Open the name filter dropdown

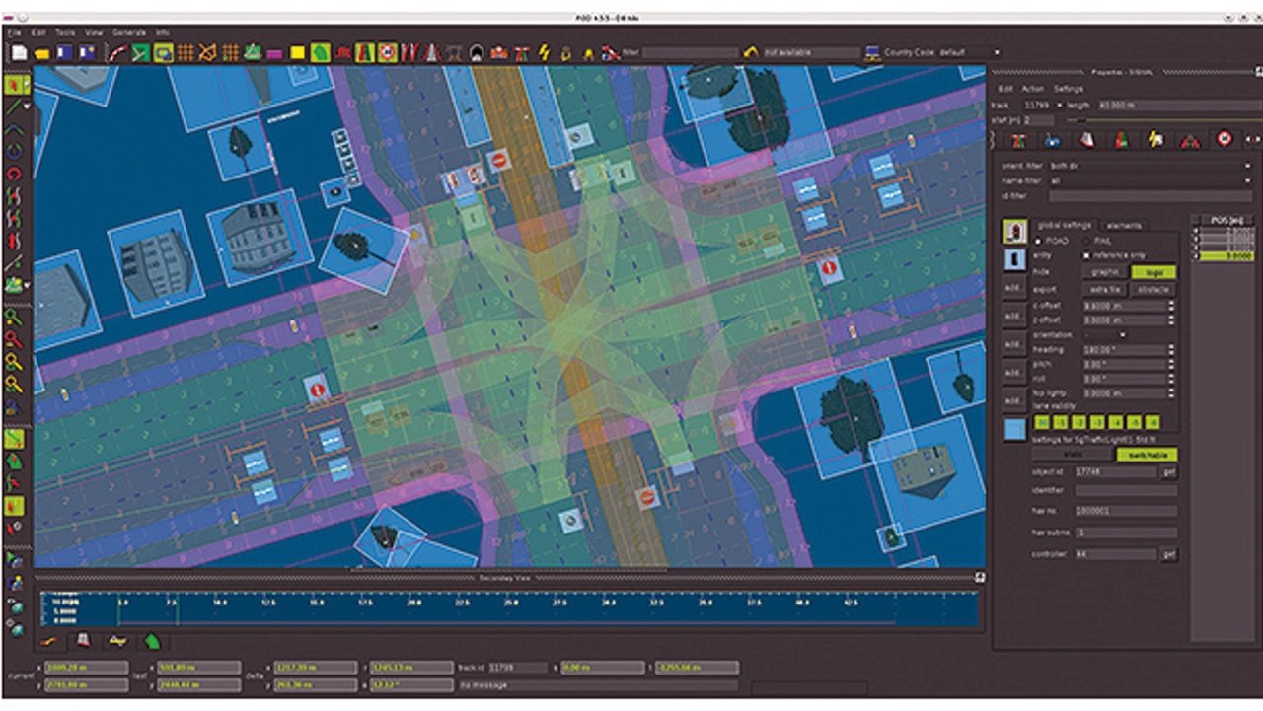1150,181
